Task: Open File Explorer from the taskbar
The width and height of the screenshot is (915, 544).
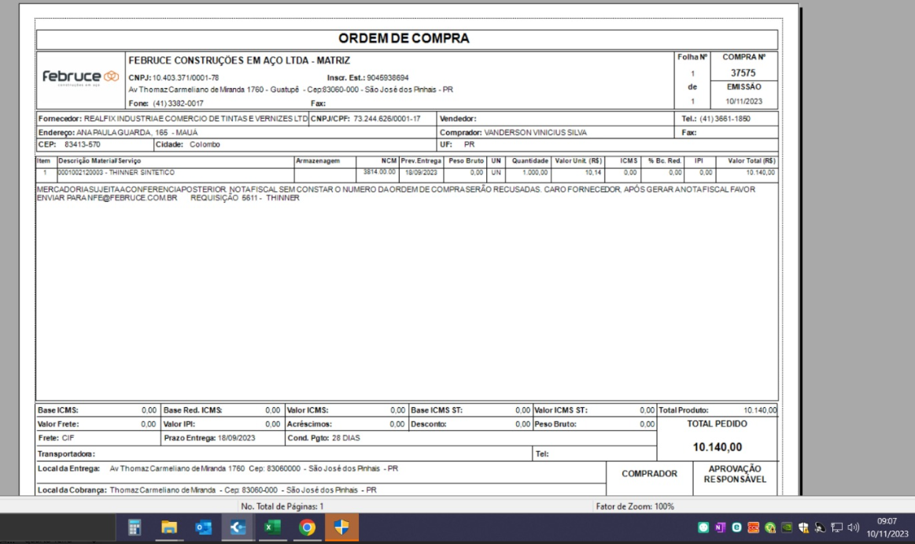Action: coord(169,528)
